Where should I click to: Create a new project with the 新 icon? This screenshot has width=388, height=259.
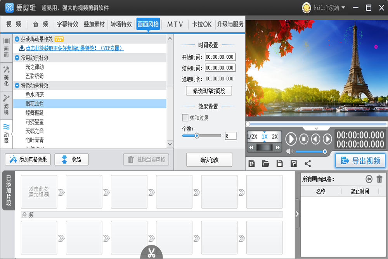(252, 163)
